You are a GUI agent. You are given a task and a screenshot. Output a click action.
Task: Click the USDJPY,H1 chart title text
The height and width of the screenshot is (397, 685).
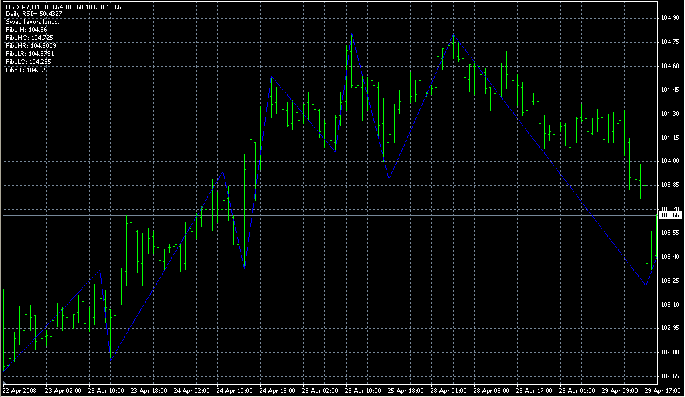[23, 6]
